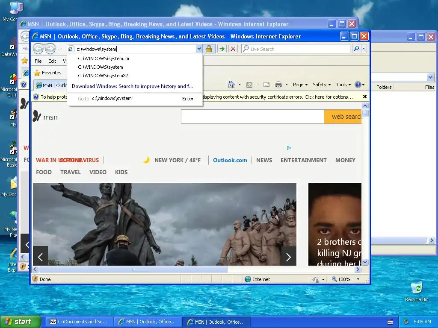
Task: Click the green Go arrow button
Action: (x=222, y=49)
